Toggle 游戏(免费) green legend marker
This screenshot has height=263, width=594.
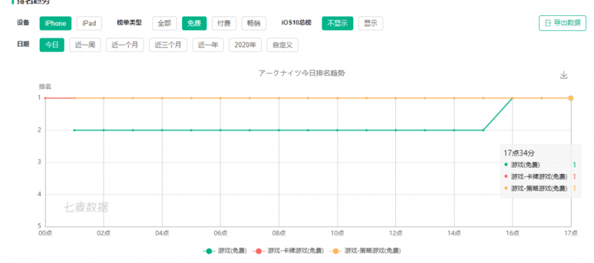click(x=209, y=251)
